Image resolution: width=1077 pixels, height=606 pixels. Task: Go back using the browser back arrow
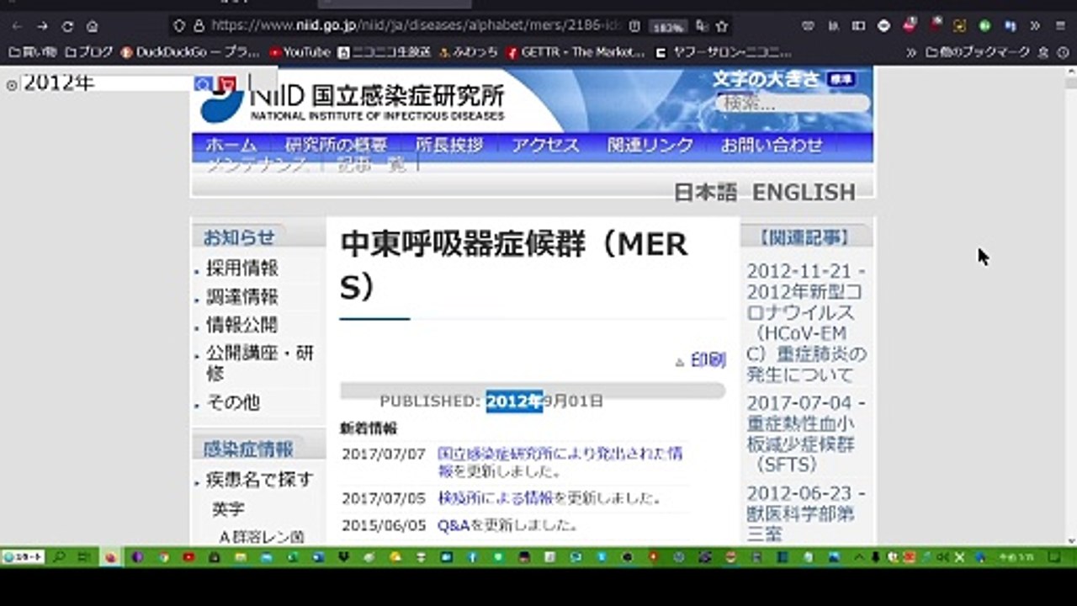[18, 26]
